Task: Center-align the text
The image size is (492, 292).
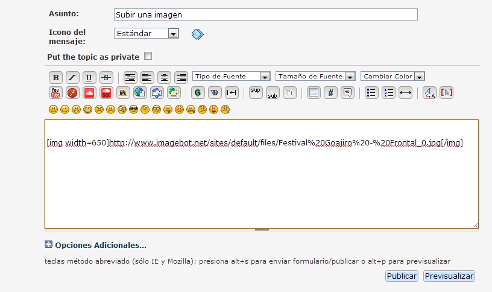Action: [x=164, y=77]
